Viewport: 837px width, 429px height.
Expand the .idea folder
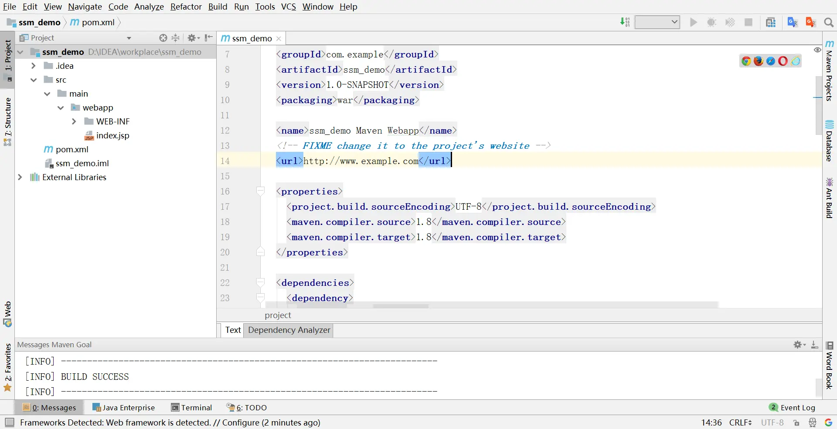click(x=33, y=66)
